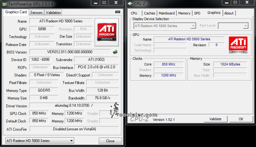Click the Device ID value 1002 - 6898
Image resolution: width=256 pixels, height=147 pixels.
pos(40,59)
